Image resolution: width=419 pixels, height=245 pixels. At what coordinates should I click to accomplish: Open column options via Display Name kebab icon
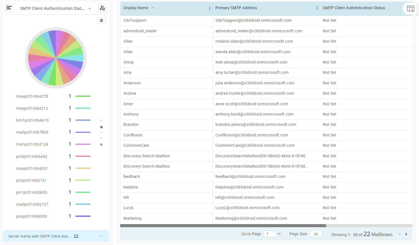click(209, 8)
